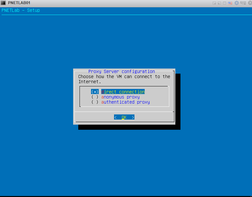
Task: Click the 'PNETLab - Setup' header text
Action: [x=21, y=10]
